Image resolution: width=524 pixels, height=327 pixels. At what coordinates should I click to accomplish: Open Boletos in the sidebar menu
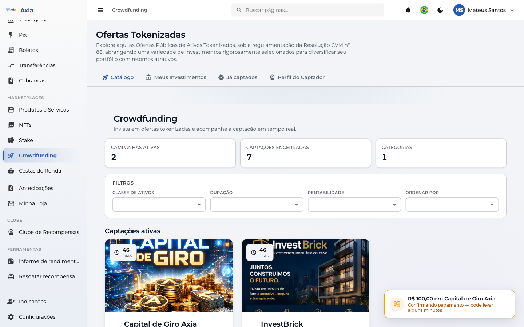point(44,50)
